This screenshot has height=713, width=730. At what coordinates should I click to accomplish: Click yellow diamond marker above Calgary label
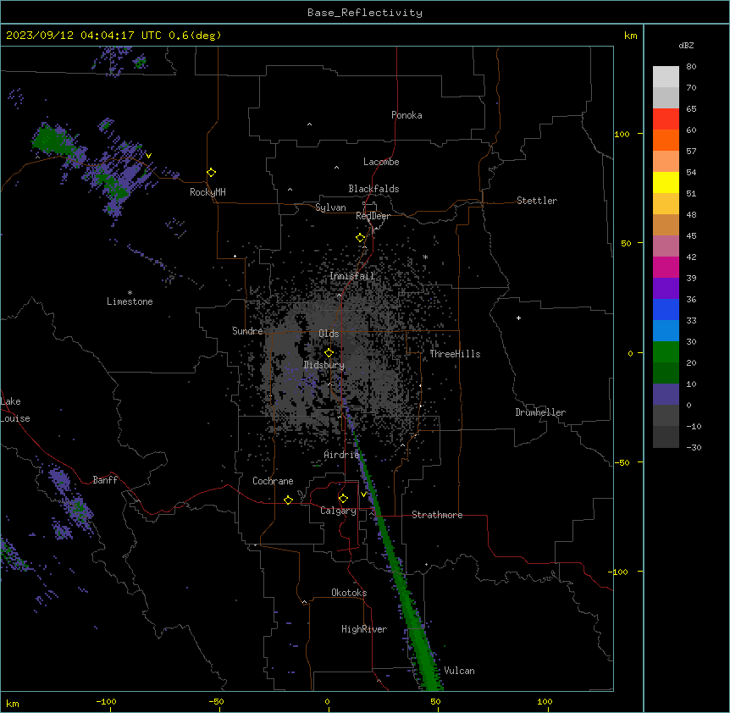tap(343, 499)
